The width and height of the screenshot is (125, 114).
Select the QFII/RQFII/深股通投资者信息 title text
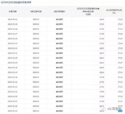pos(16,2)
